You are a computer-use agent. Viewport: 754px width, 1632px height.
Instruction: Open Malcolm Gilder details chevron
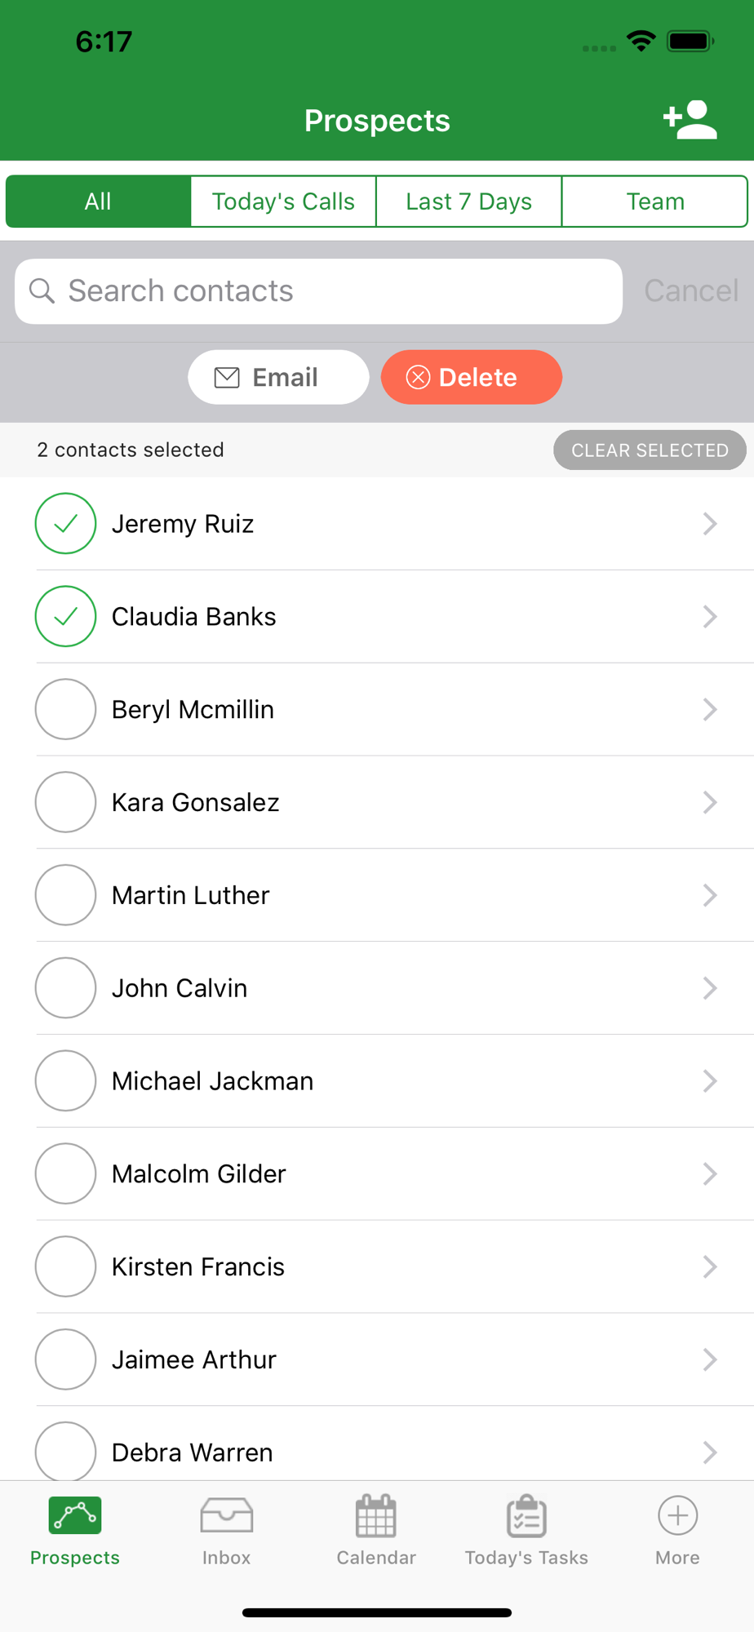[x=710, y=1173]
